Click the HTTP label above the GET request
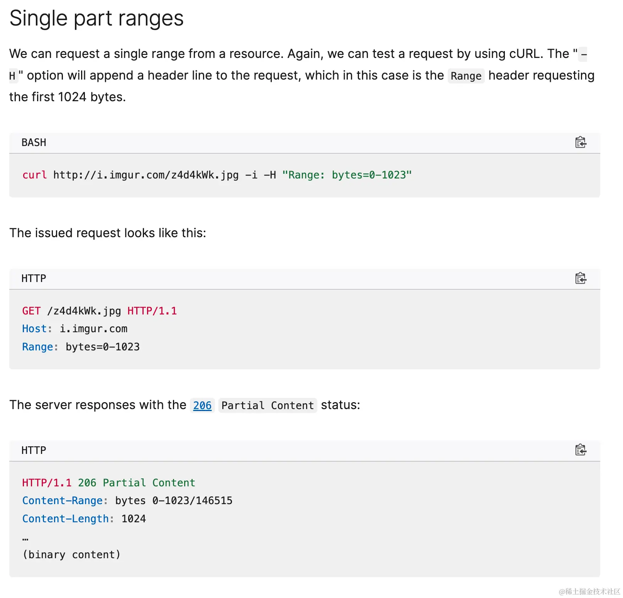The width and height of the screenshot is (623, 598). [34, 279]
